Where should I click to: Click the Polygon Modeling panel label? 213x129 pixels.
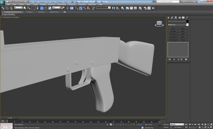(x=8, y=14)
